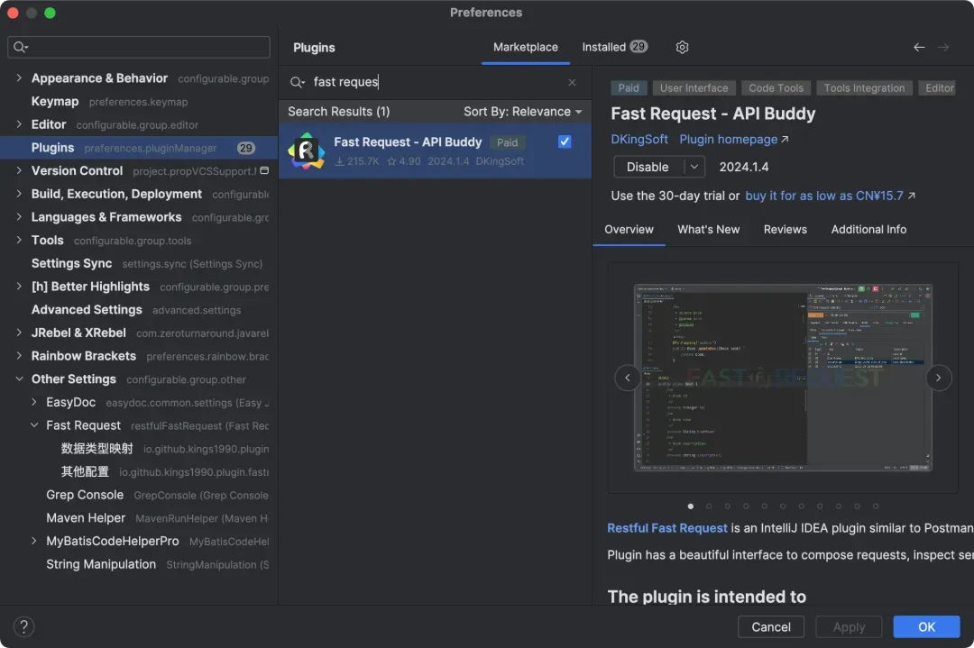Clear the plugin search with X icon

click(572, 82)
